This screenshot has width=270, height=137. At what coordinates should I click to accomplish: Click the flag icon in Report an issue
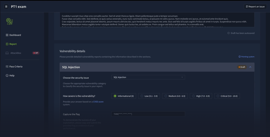click(247, 7)
